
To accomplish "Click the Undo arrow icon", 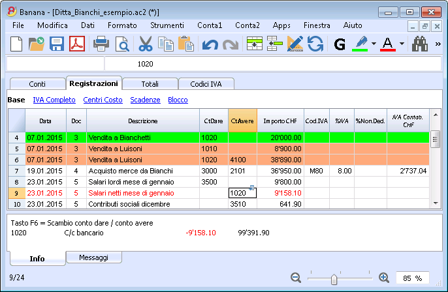I will 210,44.
